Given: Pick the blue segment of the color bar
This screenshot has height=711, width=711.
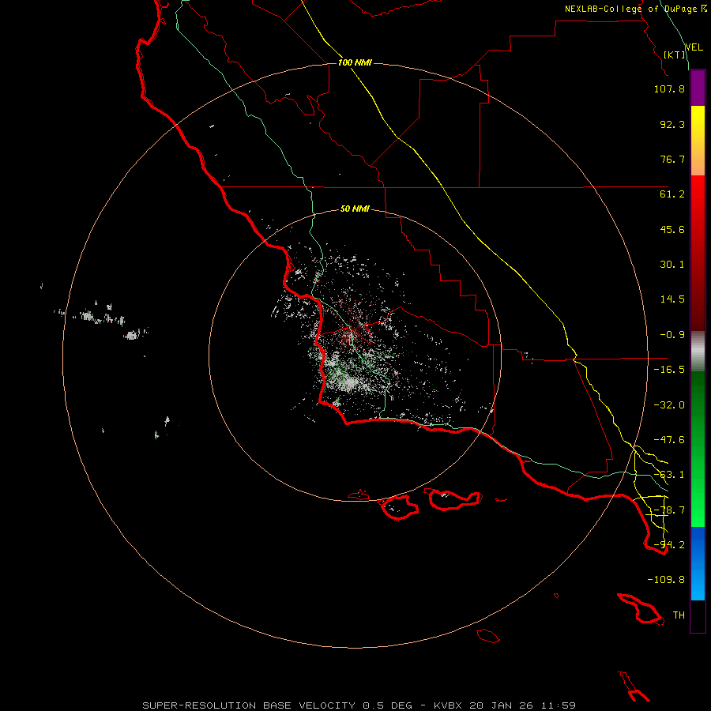Looking at the screenshot, I should (x=698, y=563).
